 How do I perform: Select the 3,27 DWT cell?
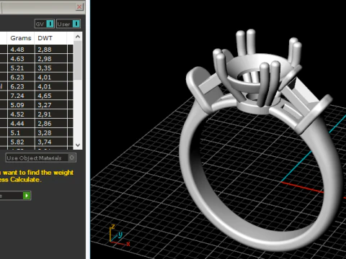51,105
